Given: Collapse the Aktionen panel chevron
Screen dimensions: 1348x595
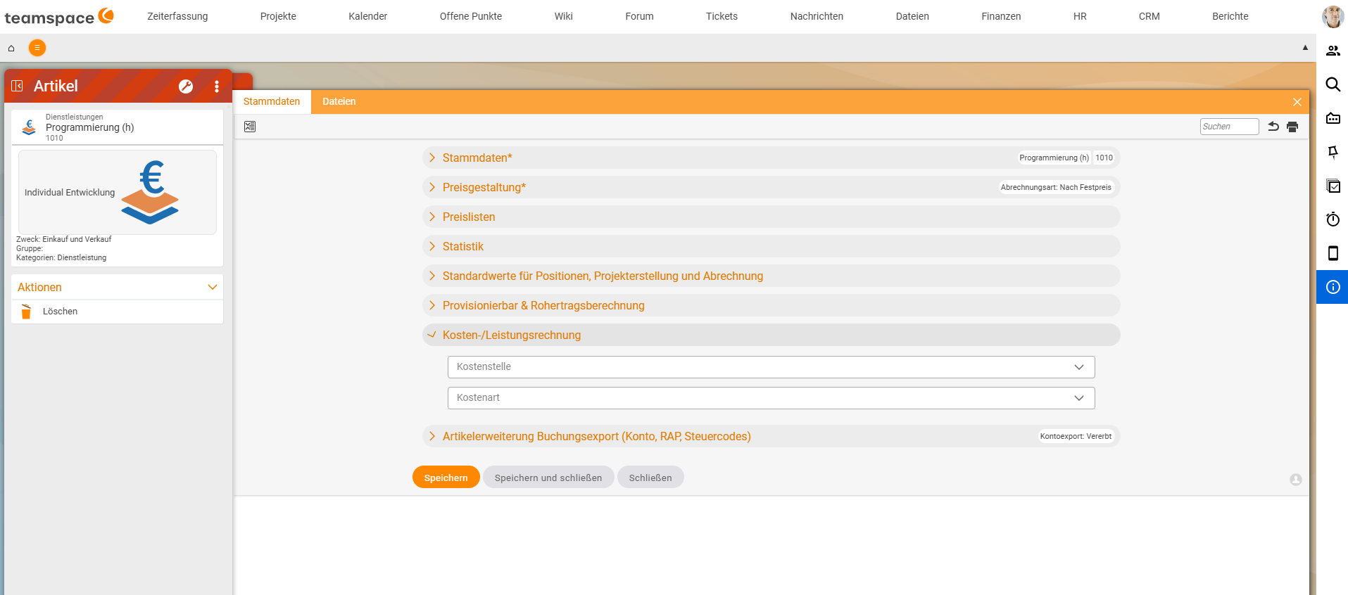Looking at the screenshot, I should coord(212,287).
